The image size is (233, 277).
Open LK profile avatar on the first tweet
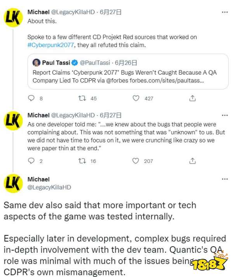point(13,18)
